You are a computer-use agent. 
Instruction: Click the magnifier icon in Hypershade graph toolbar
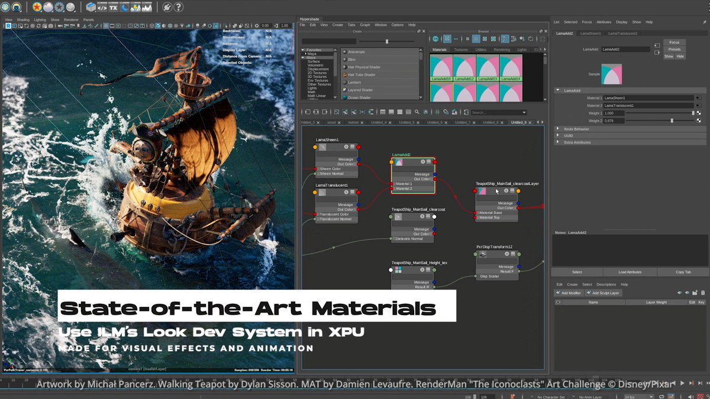[417, 112]
